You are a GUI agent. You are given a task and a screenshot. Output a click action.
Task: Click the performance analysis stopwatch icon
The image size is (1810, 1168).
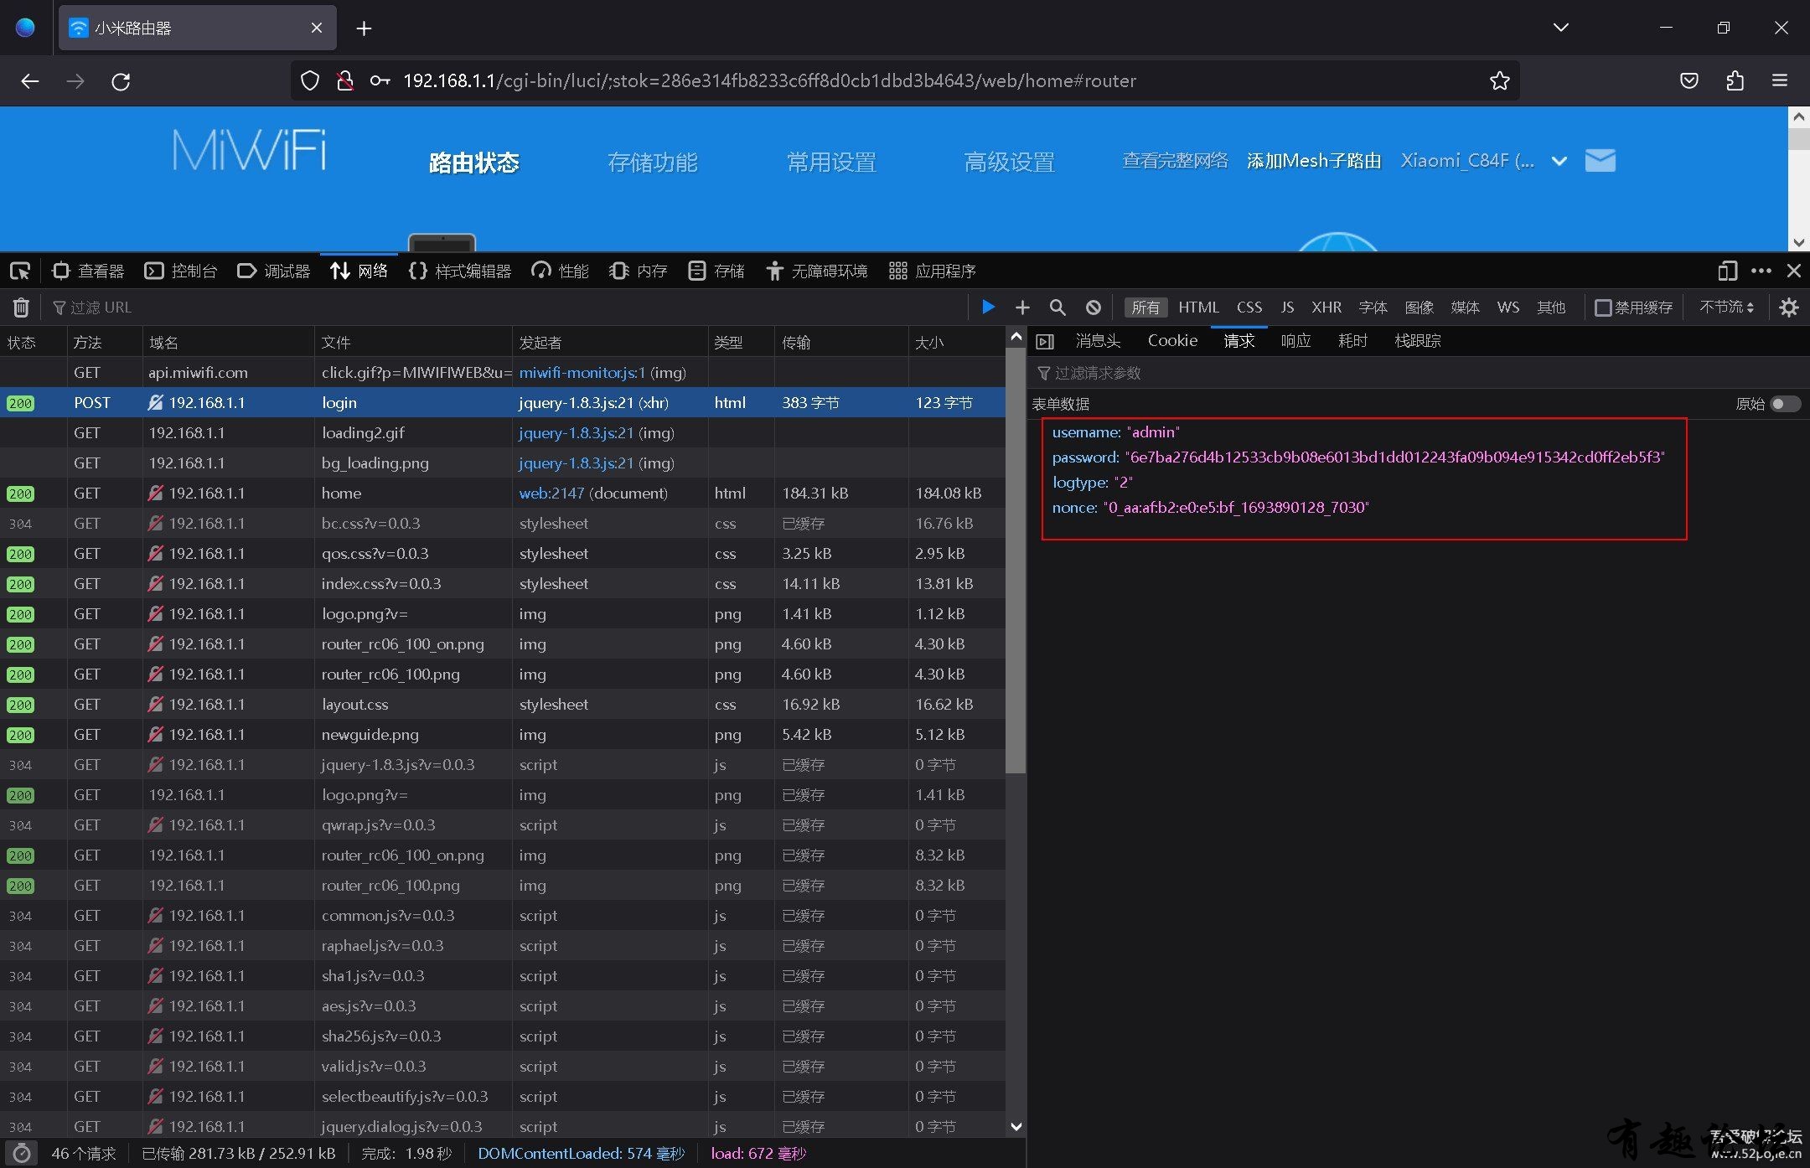[x=23, y=1153]
